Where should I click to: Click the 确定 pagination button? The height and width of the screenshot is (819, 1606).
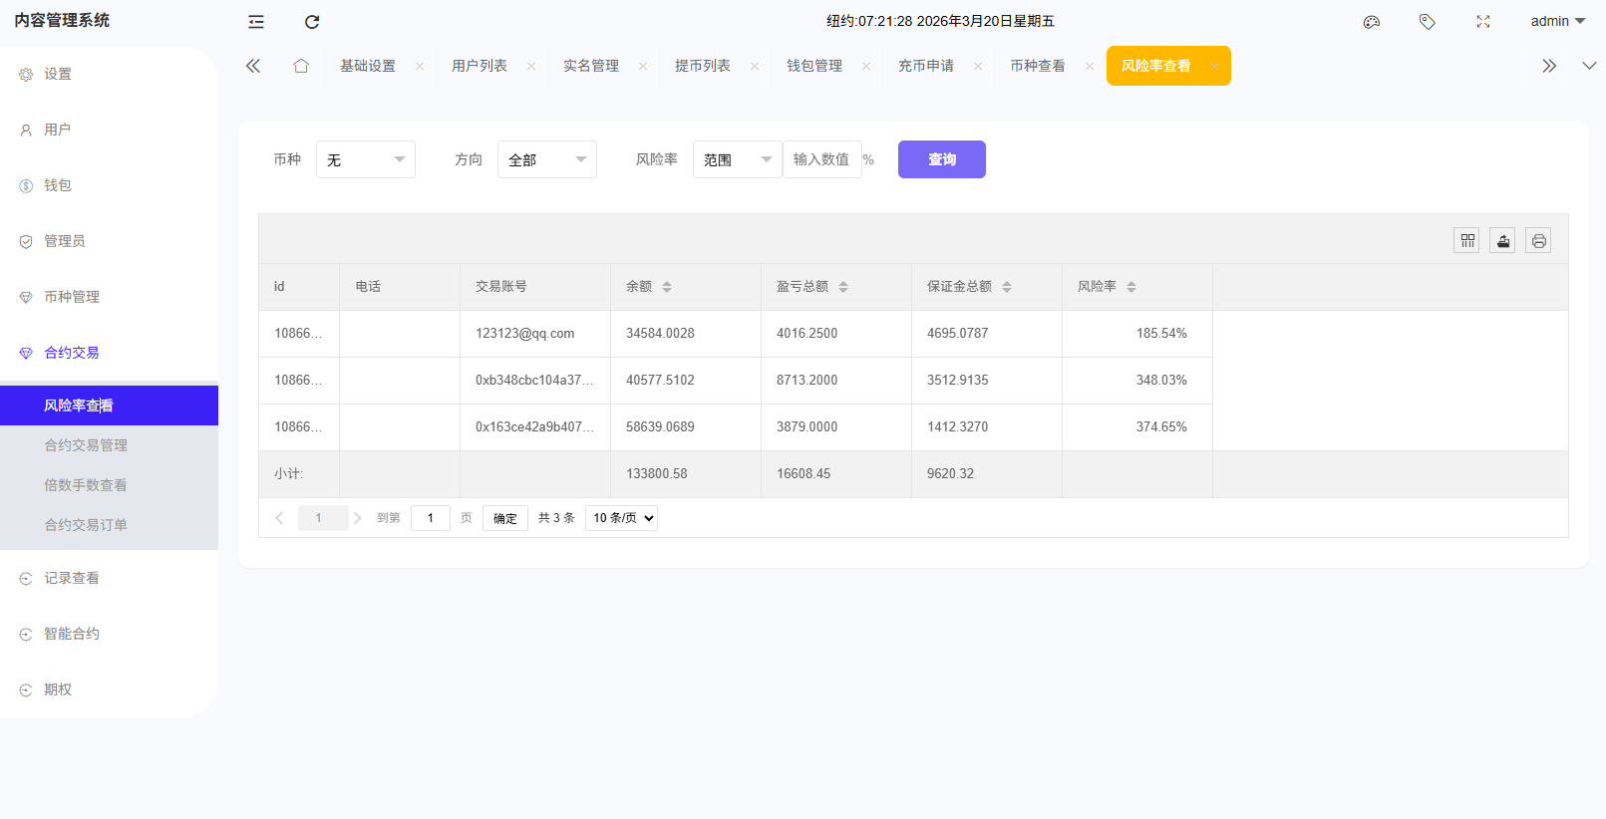[505, 518]
